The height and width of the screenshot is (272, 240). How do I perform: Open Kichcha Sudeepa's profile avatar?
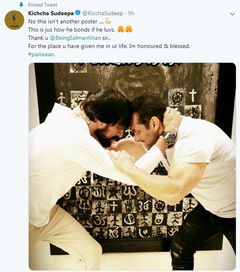(x=14, y=20)
